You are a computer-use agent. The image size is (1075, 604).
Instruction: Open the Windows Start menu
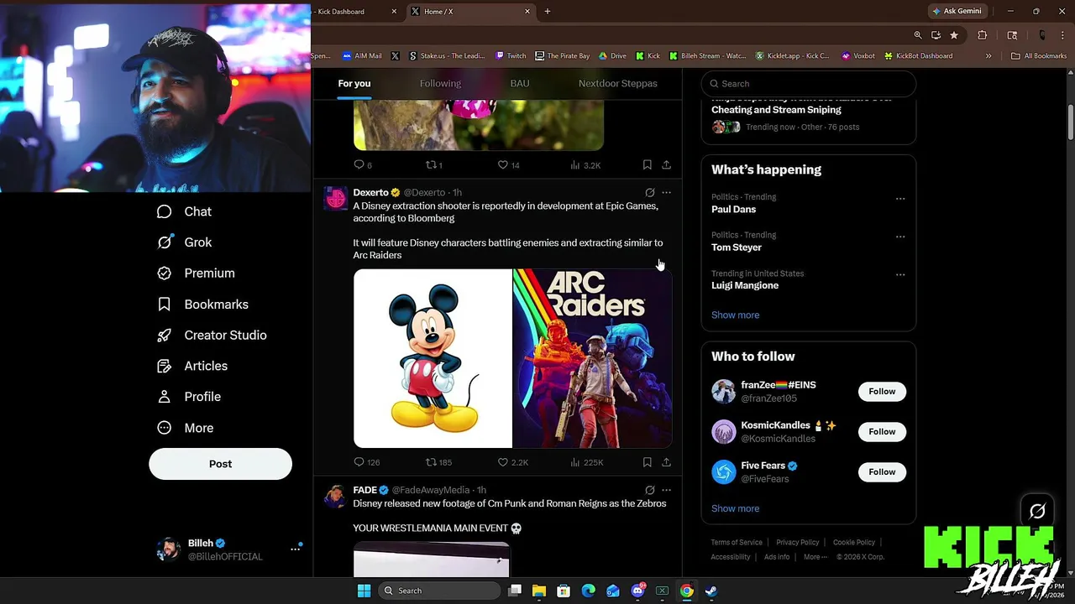pyautogui.click(x=364, y=591)
